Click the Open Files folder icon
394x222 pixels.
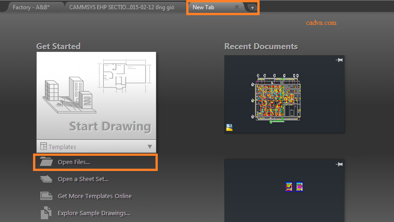46,162
